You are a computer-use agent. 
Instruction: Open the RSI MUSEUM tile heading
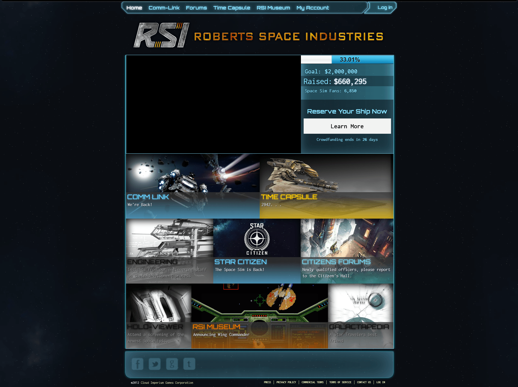217,327
